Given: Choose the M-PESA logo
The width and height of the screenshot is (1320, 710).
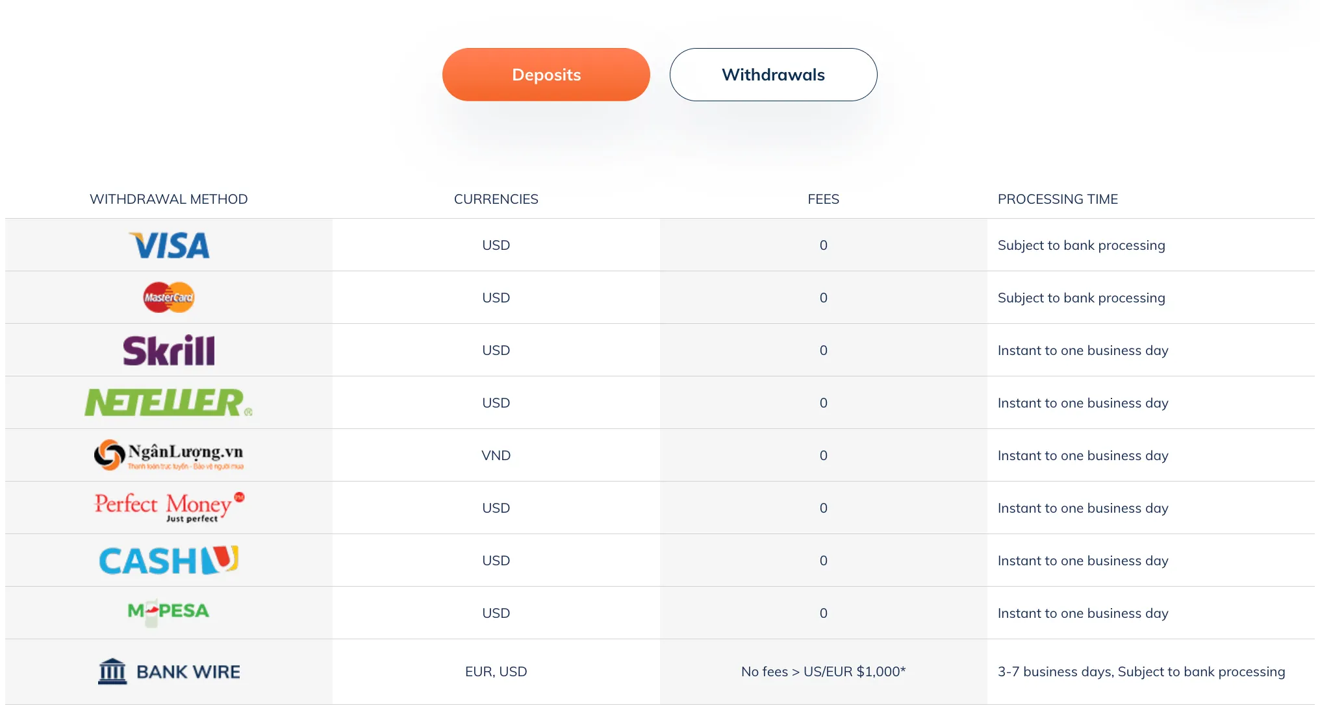Looking at the screenshot, I should 169,612.
